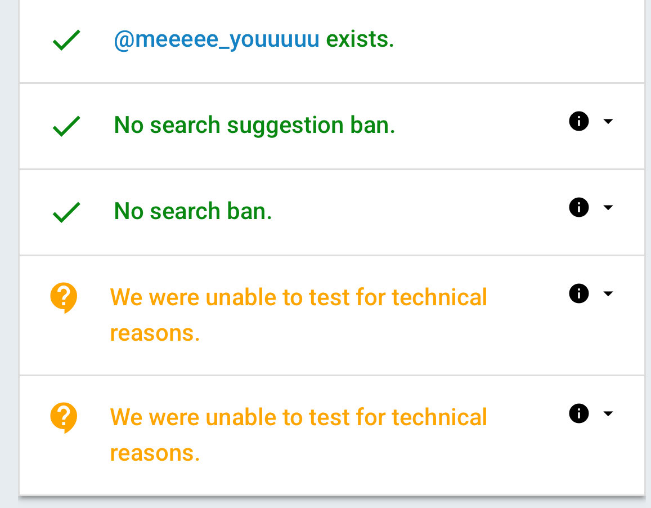The height and width of the screenshot is (508, 651).
Task: Click checkmark beside No search suggestion ban
Action: (66, 126)
